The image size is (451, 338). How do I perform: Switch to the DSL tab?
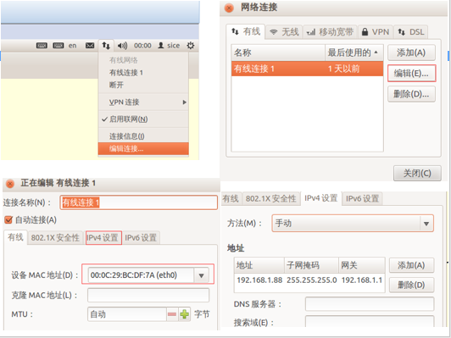(x=410, y=31)
